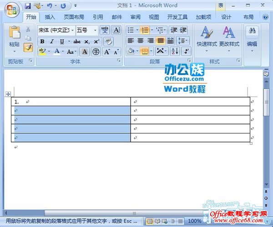Click the table move handle

coord(8,94)
